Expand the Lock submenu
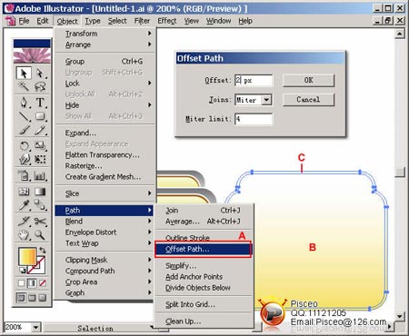The height and width of the screenshot is (336, 409). click(105, 84)
